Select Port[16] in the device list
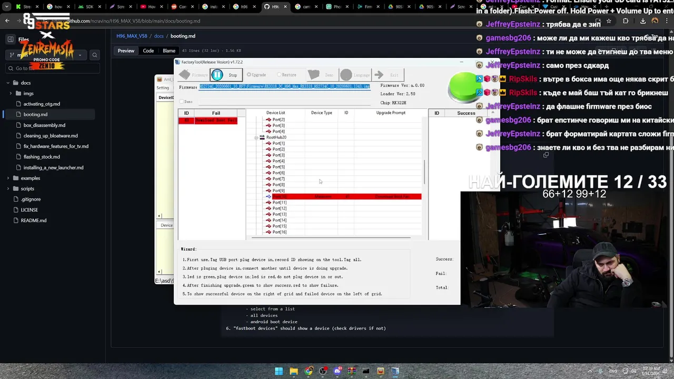The image size is (674, 379). (279, 232)
